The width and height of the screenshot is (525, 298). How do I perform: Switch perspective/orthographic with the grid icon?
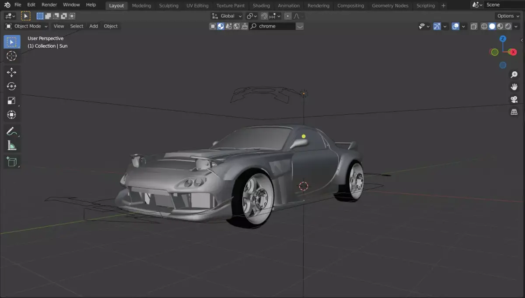pos(514,112)
